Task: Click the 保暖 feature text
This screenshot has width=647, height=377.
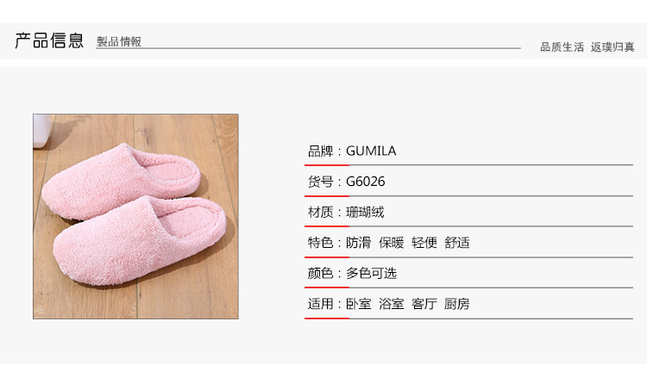Action: (x=391, y=243)
